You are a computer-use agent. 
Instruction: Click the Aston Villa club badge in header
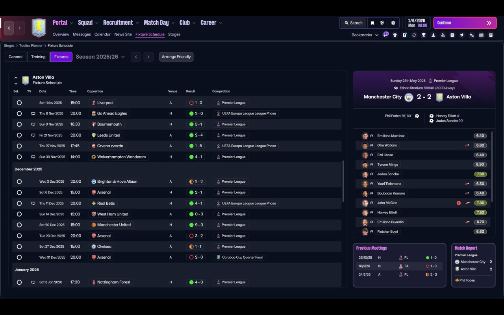(x=39, y=28)
